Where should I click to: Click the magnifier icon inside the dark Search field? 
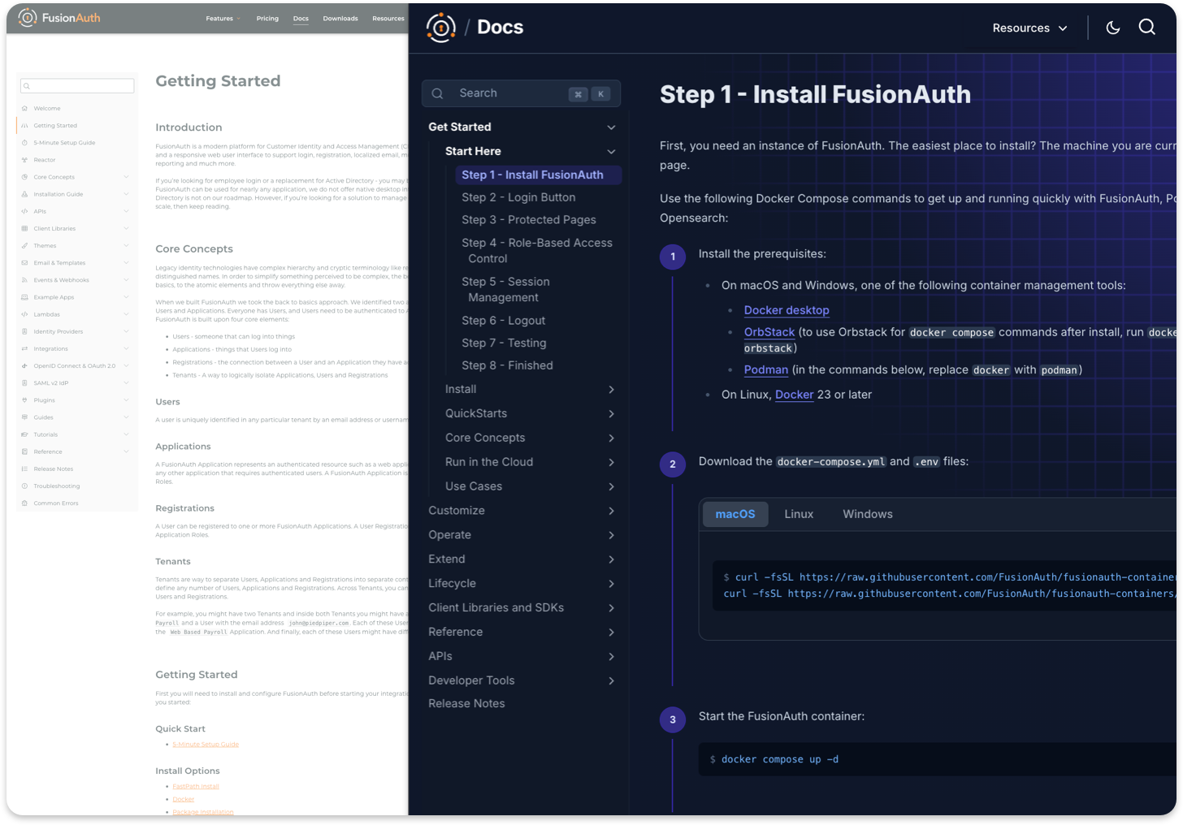coord(437,93)
